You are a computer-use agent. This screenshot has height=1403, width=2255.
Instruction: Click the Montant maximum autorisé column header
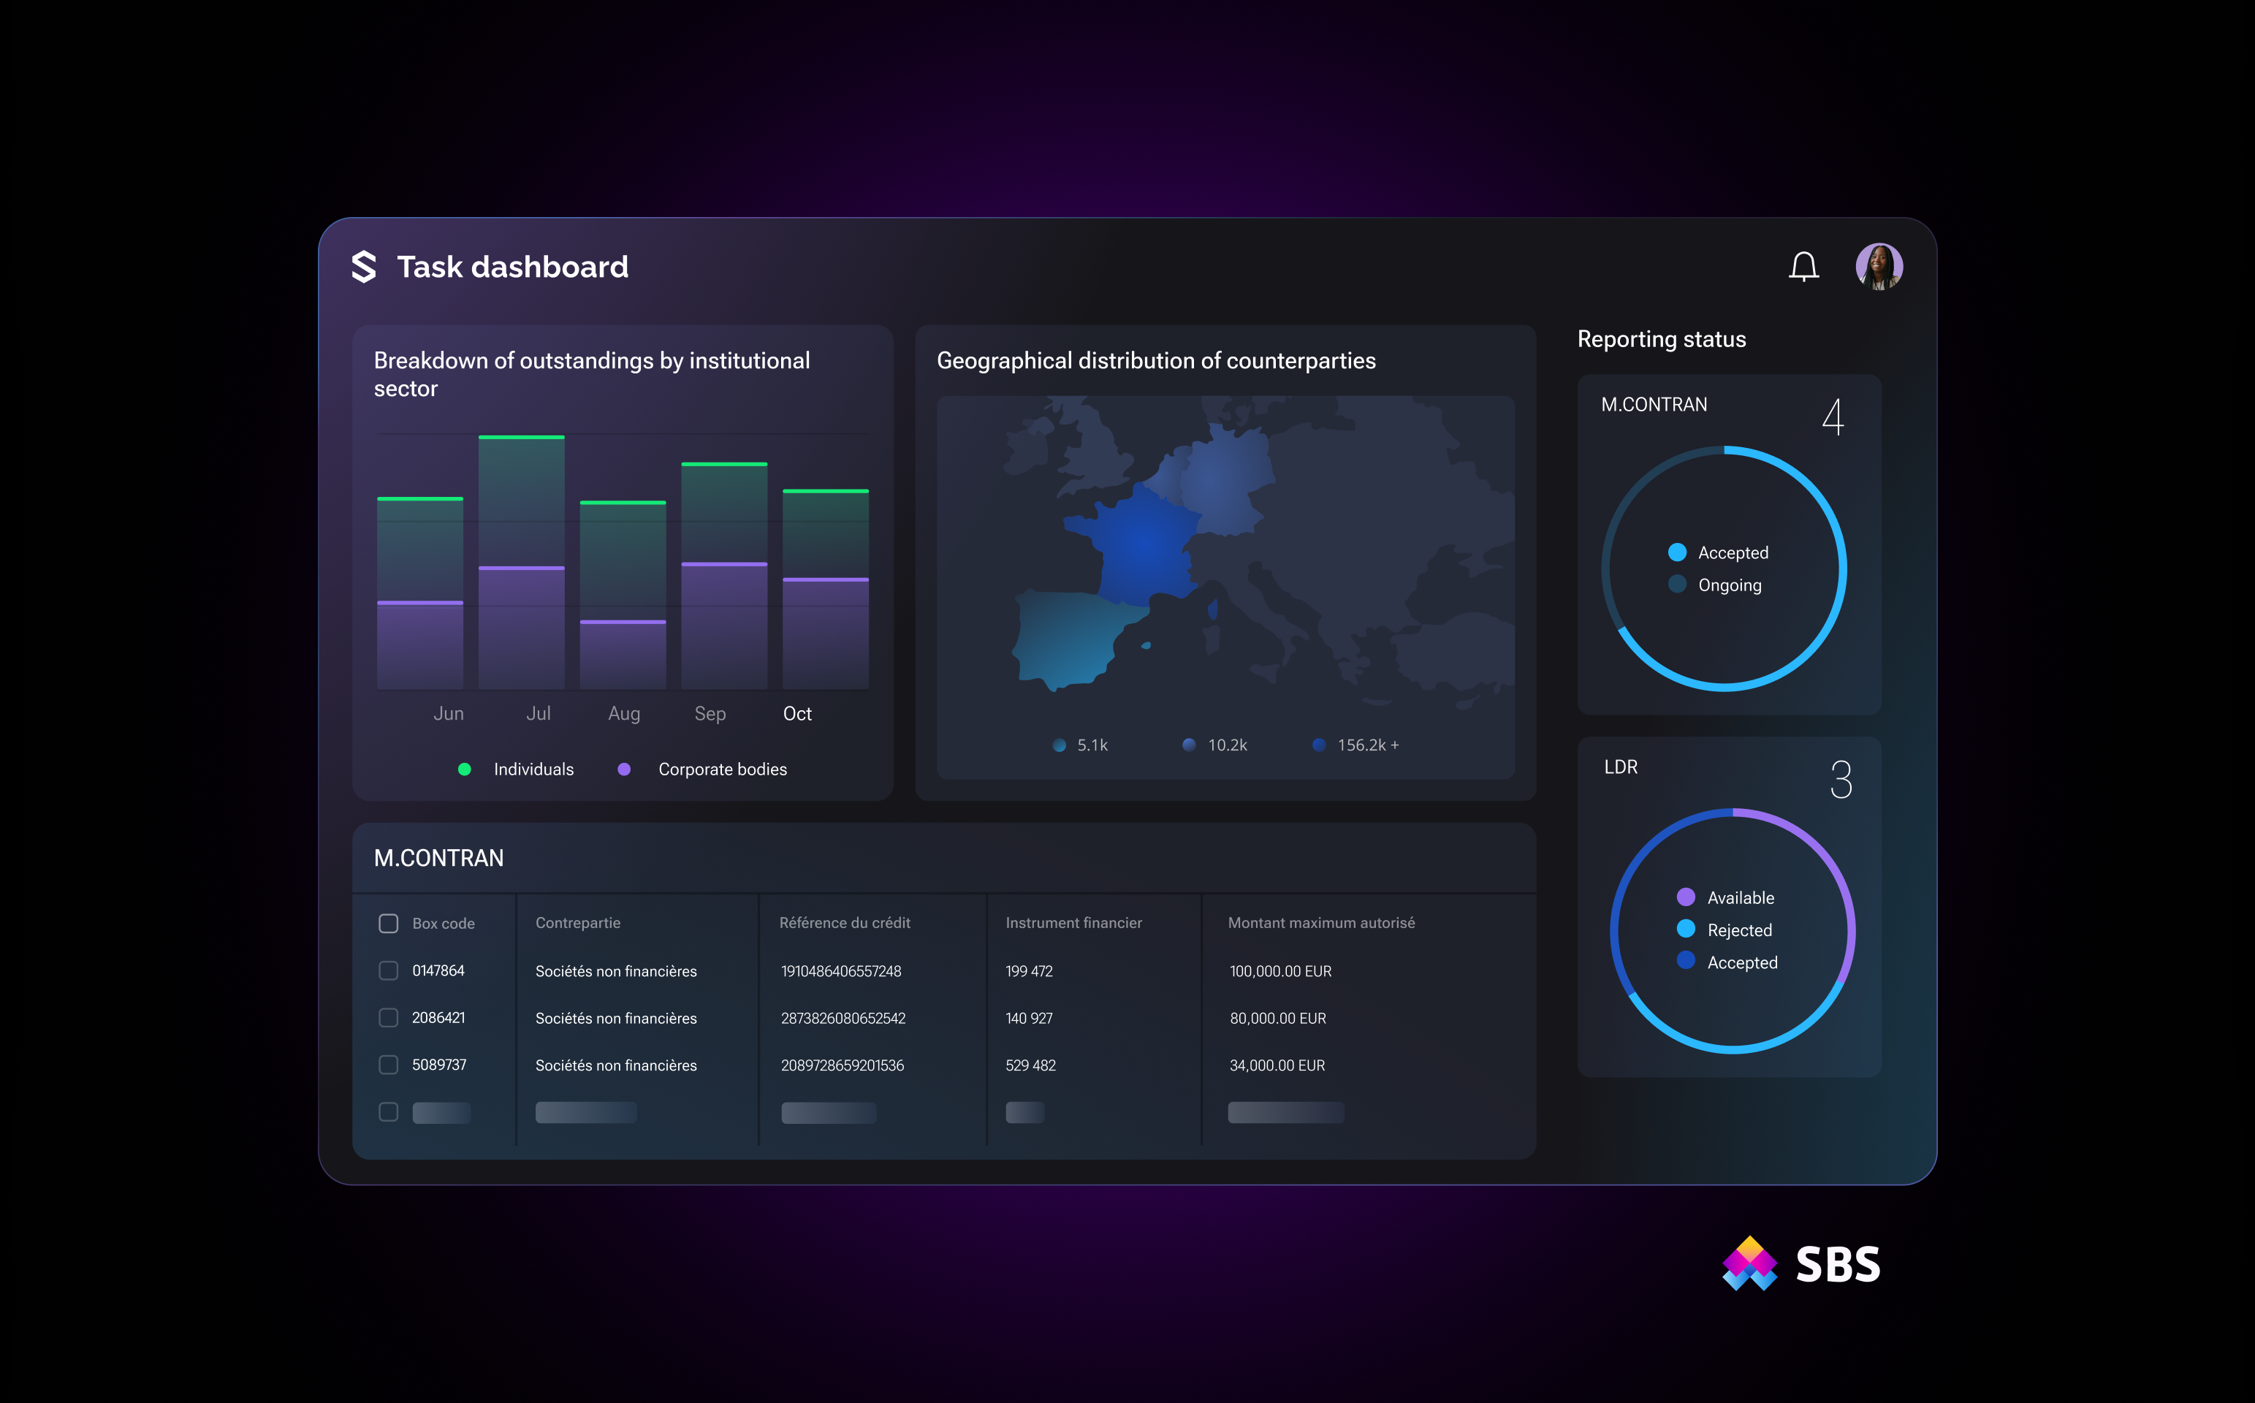(1321, 923)
